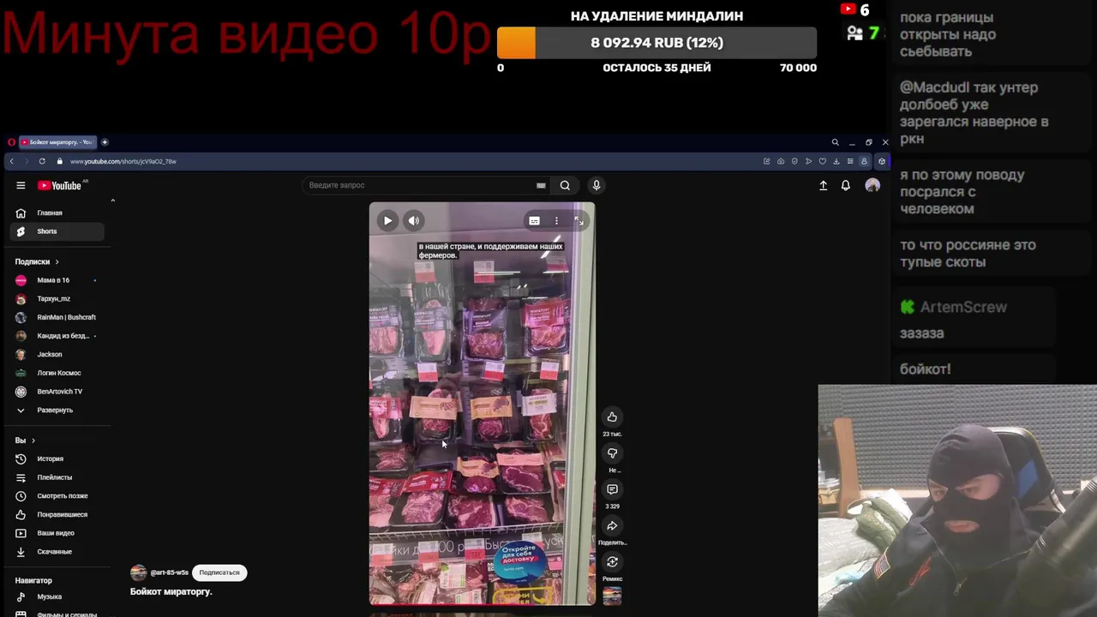This screenshot has height=617, width=1097.
Task: Click the Remix icon
Action: [612, 562]
